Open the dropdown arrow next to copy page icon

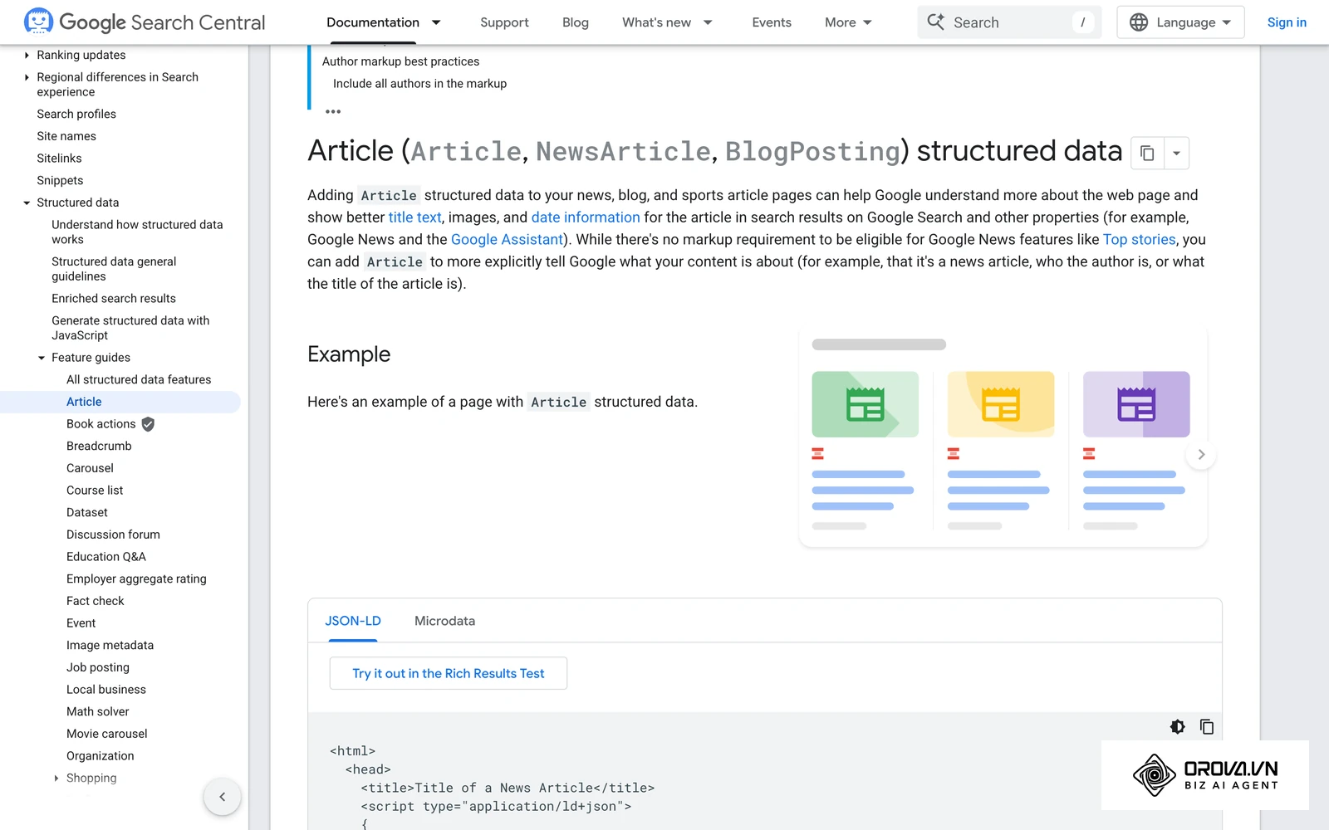(1176, 154)
